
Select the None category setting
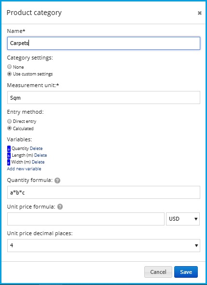[9, 67]
